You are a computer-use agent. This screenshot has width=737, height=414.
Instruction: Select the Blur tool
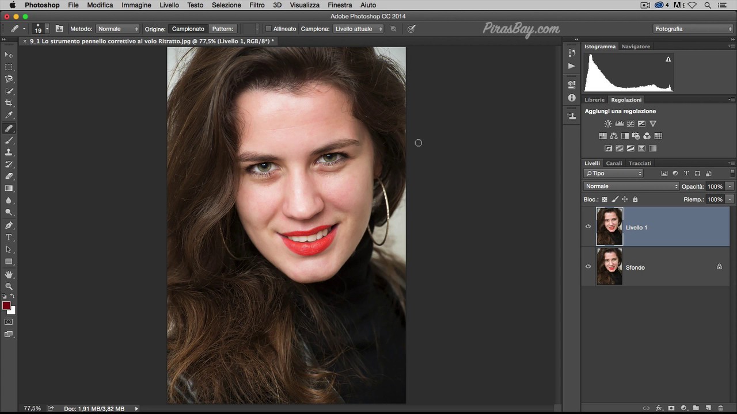click(9, 201)
